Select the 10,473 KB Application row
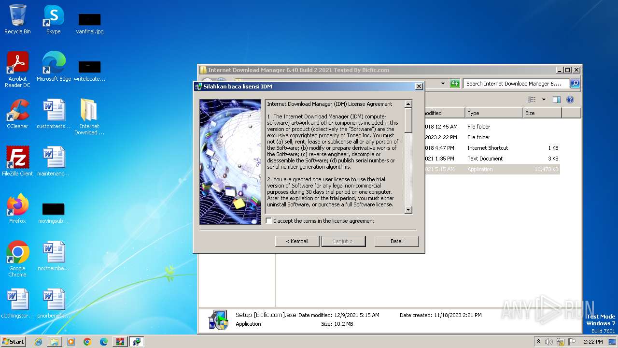The width and height of the screenshot is (618, 348). (492, 169)
